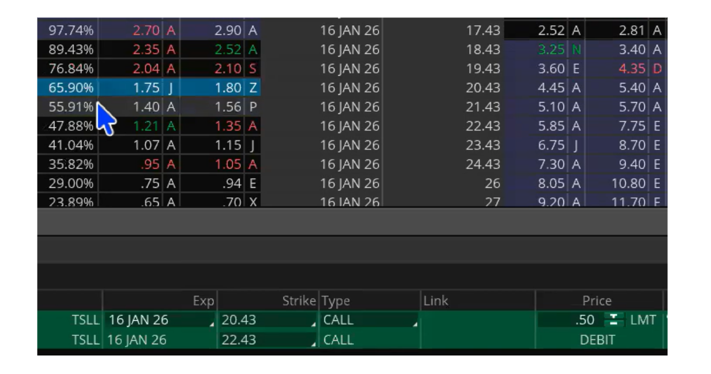The height and width of the screenshot is (374, 711).
Task: Click the Strike column header in order entry
Action: pos(299,301)
